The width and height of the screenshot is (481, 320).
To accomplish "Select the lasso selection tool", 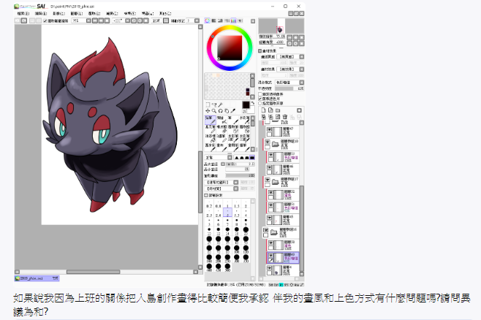I will (214, 104).
